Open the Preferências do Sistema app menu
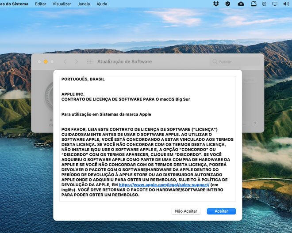This screenshot has width=292, height=233. 14,4
